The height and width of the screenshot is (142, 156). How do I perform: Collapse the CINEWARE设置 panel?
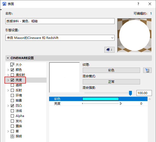click(x=8, y=58)
